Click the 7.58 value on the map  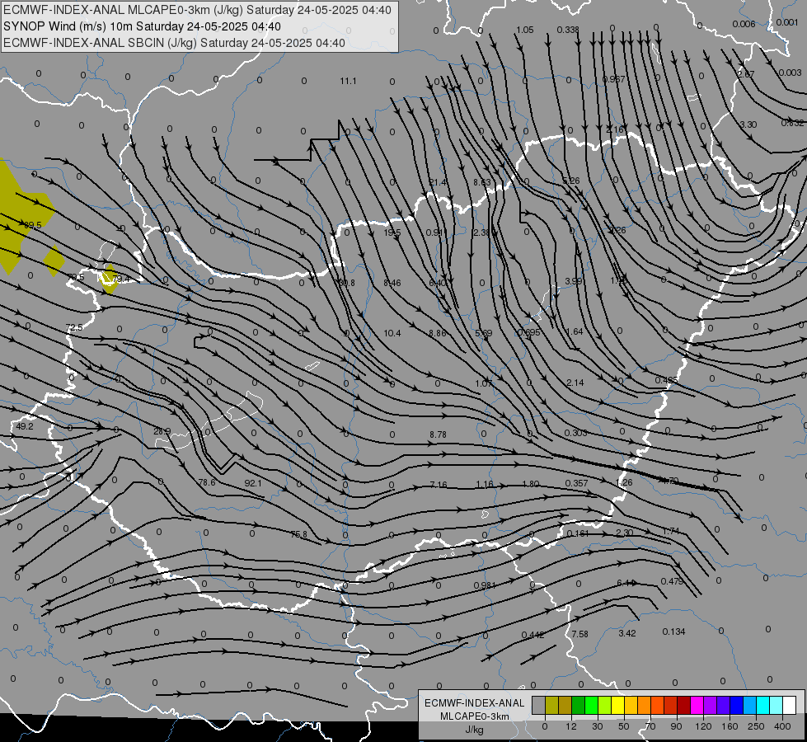point(579,634)
